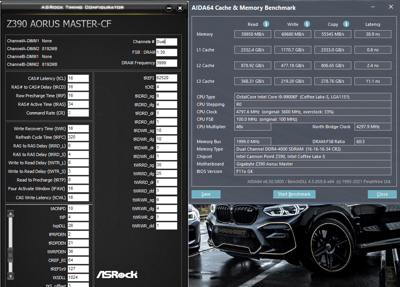Viewport: 400px width, 287px height.
Task: Click the Close button in AIDA64
Action: (382, 194)
